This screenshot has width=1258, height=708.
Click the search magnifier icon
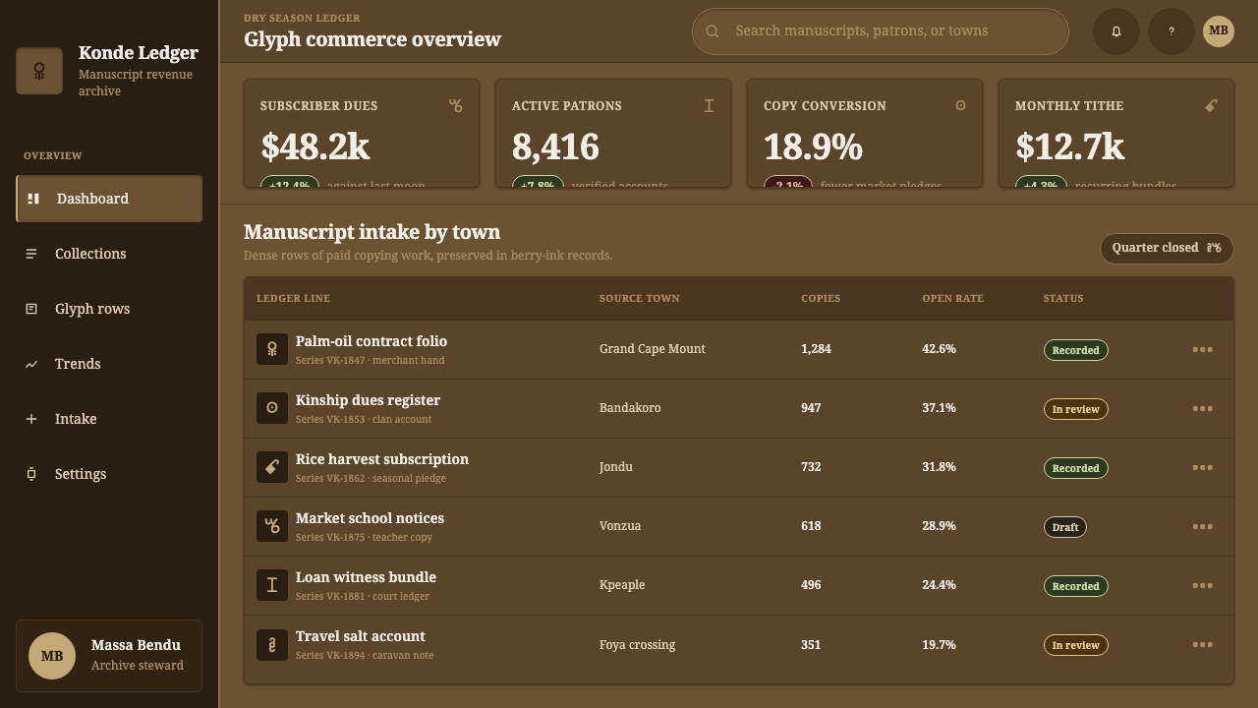click(713, 30)
